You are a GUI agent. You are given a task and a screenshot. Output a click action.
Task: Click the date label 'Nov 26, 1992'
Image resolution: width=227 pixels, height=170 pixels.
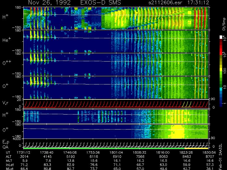click(49, 3)
